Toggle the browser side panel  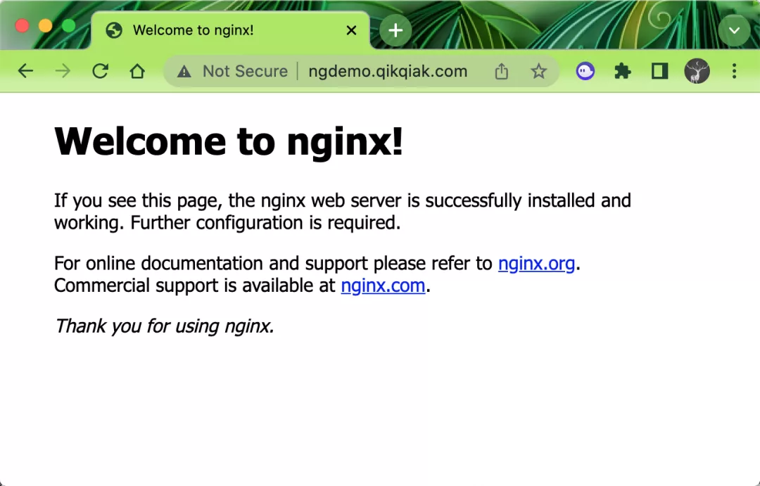[x=659, y=71]
